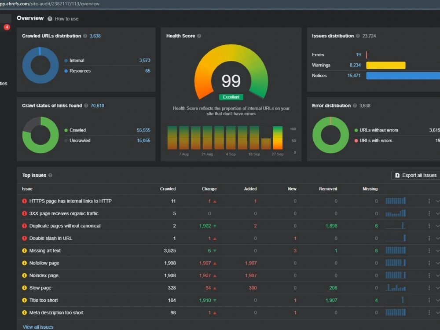
Task: Open Notices count 15,471
Action: coord(354,76)
